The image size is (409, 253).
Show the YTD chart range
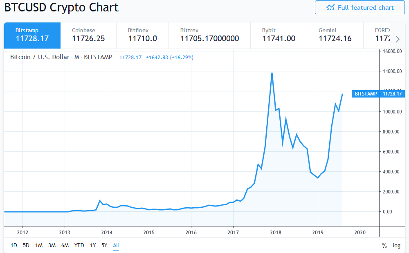point(79,245)
